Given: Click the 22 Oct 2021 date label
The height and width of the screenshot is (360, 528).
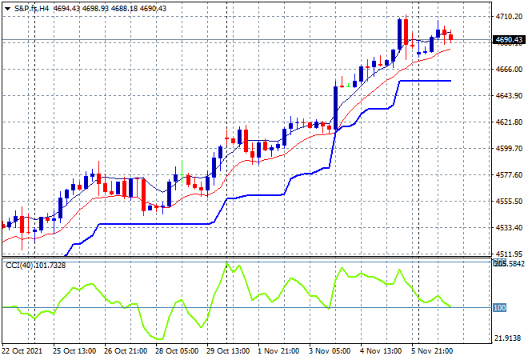Looking at the screenshot, I should point(22,351).
